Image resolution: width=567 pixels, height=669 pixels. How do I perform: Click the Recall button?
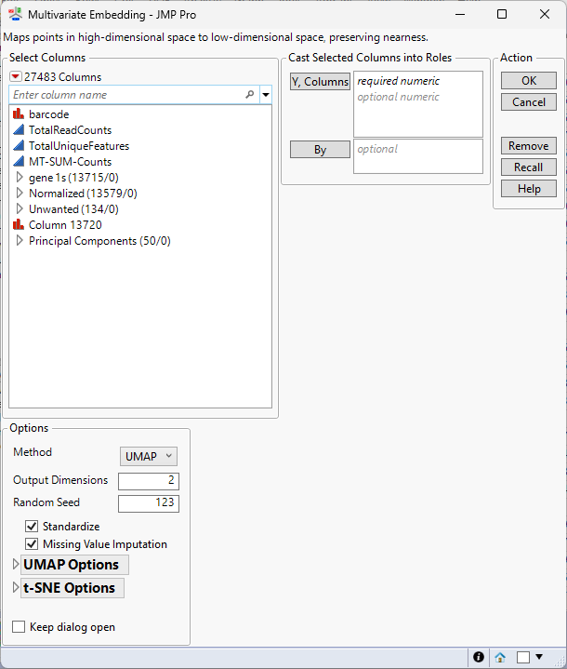point(529,167)
